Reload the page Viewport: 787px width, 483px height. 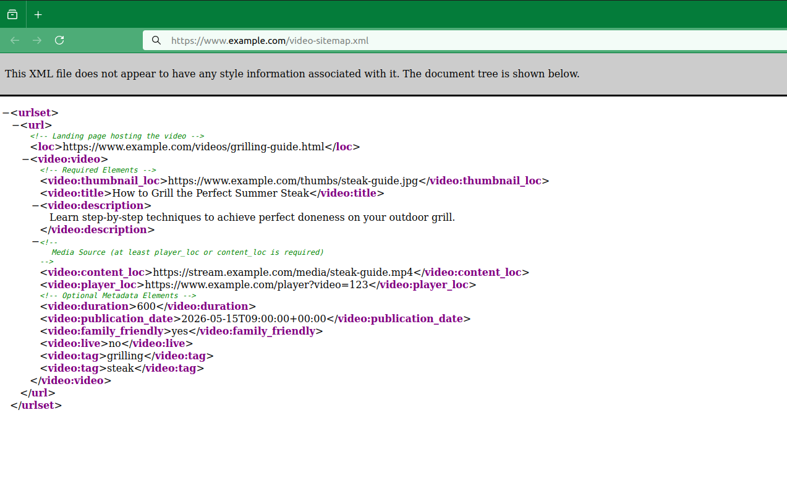pyautogui.click(x=59, y=40)
